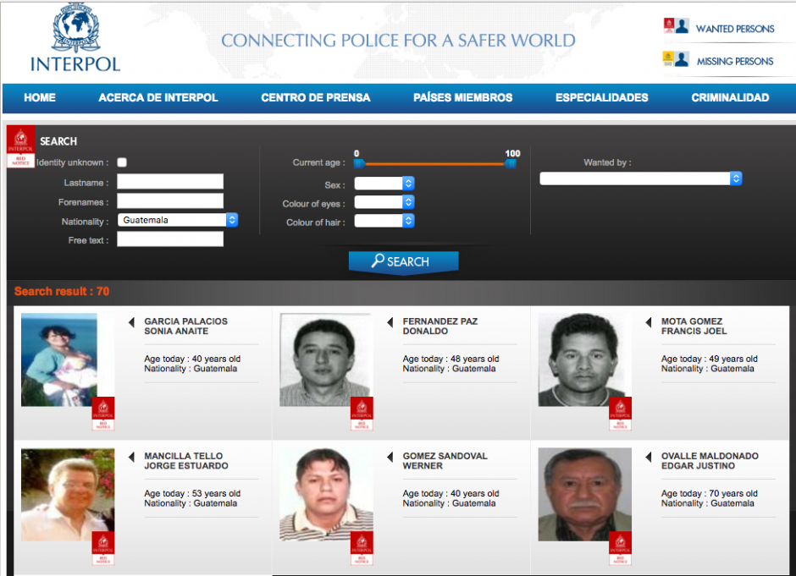The image size is (796, 576).
Task: Click the Lastname input field
Action: click(x=169, y=181)
